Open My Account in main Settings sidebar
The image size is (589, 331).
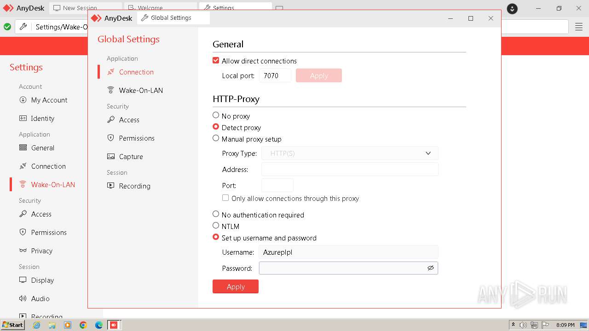click(x=49, y=100)
